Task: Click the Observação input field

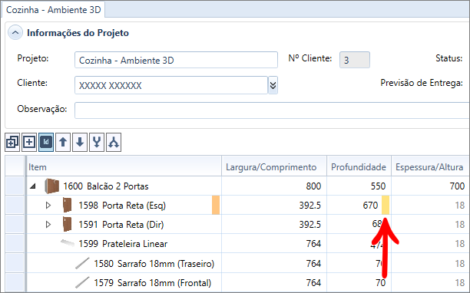Action: [x=272, y=110]
